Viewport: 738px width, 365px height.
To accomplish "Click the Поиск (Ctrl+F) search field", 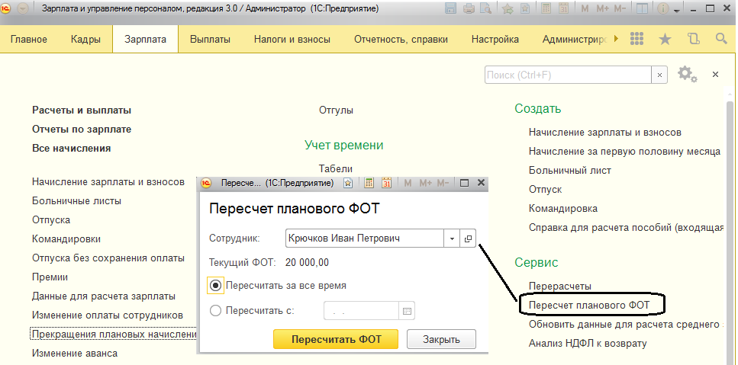I will 568,75.
